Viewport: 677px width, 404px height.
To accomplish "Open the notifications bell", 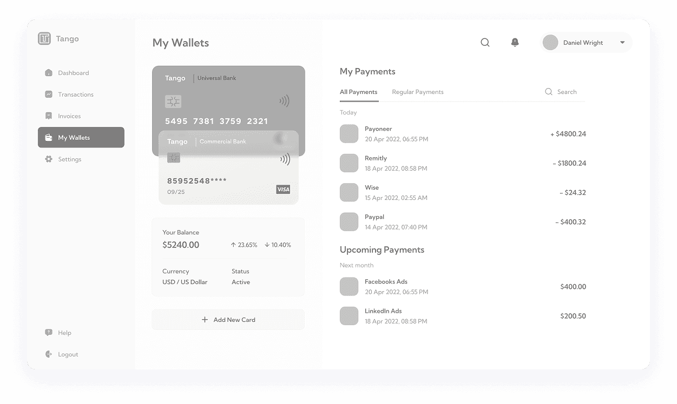I will coord(515,42).
